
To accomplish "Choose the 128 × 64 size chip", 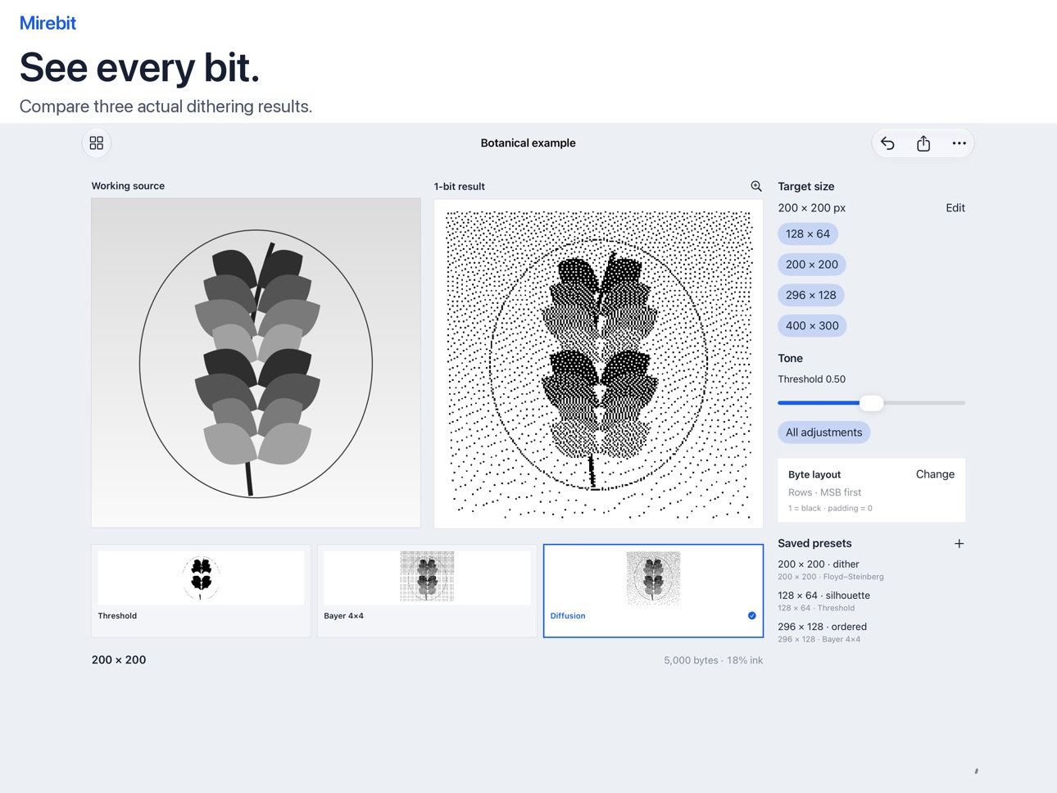I will pos(808,234).
